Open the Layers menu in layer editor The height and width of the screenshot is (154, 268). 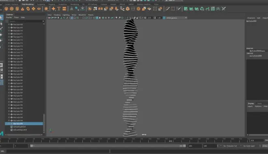250,106
